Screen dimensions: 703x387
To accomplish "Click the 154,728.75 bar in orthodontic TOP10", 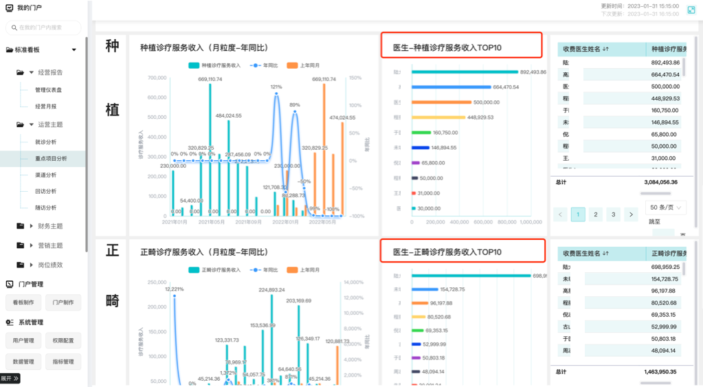I will click(x=425, y=289).
